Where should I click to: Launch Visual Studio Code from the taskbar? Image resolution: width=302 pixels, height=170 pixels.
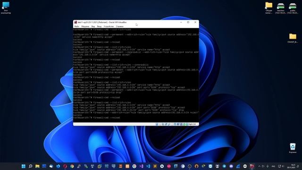[x=148, y=166]
